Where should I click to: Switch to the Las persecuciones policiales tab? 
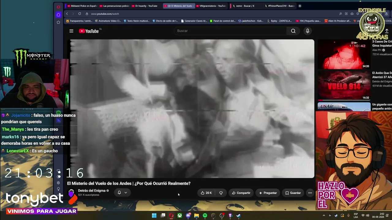click(115, 6)
